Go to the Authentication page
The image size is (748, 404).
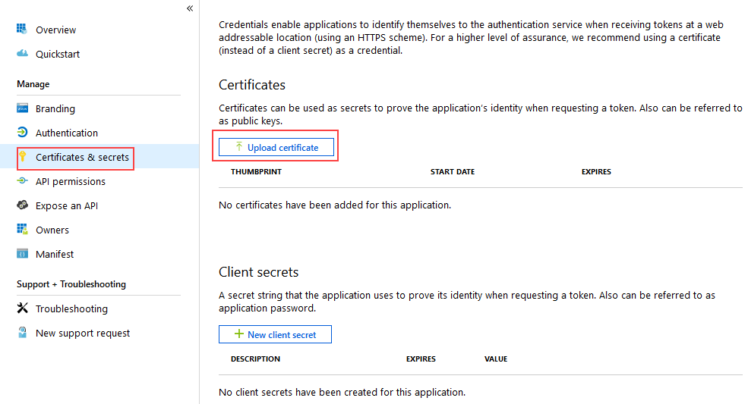[x=67, y=133]
